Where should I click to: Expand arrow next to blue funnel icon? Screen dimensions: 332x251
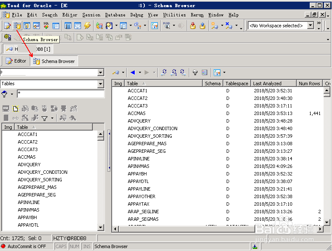[x=12, y=94]
